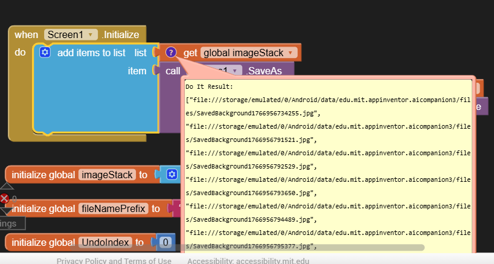Screen dimensions: 494x264
Task: Open Privacy Policy and Terms of Use
Action: 114,261
